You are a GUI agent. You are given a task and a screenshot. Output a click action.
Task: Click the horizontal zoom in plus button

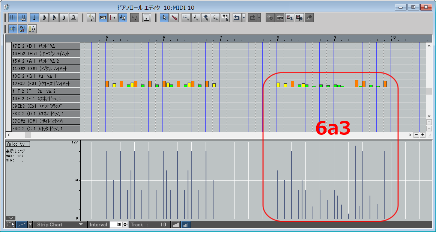(422, 135)
